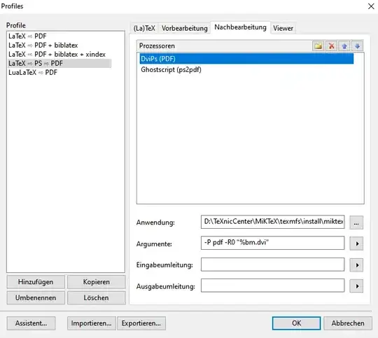The height and width of the screenshot is (338, 378).
Task: Open Argumente placeholder arrow menu
Action: [x=356, y=244]
